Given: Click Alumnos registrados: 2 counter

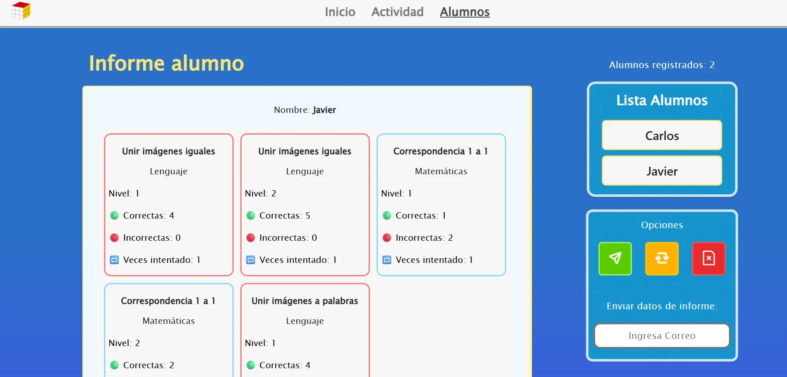Looking at the screenshot, I should tap(662, 65).
